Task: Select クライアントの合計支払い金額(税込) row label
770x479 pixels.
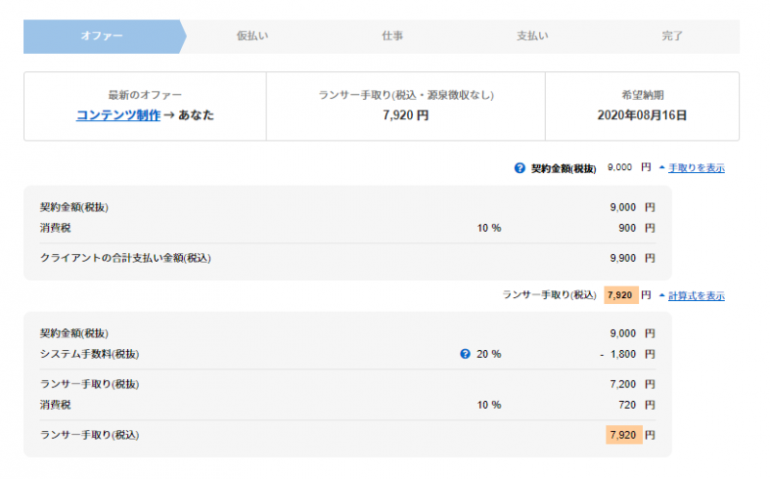Action: 125,258
